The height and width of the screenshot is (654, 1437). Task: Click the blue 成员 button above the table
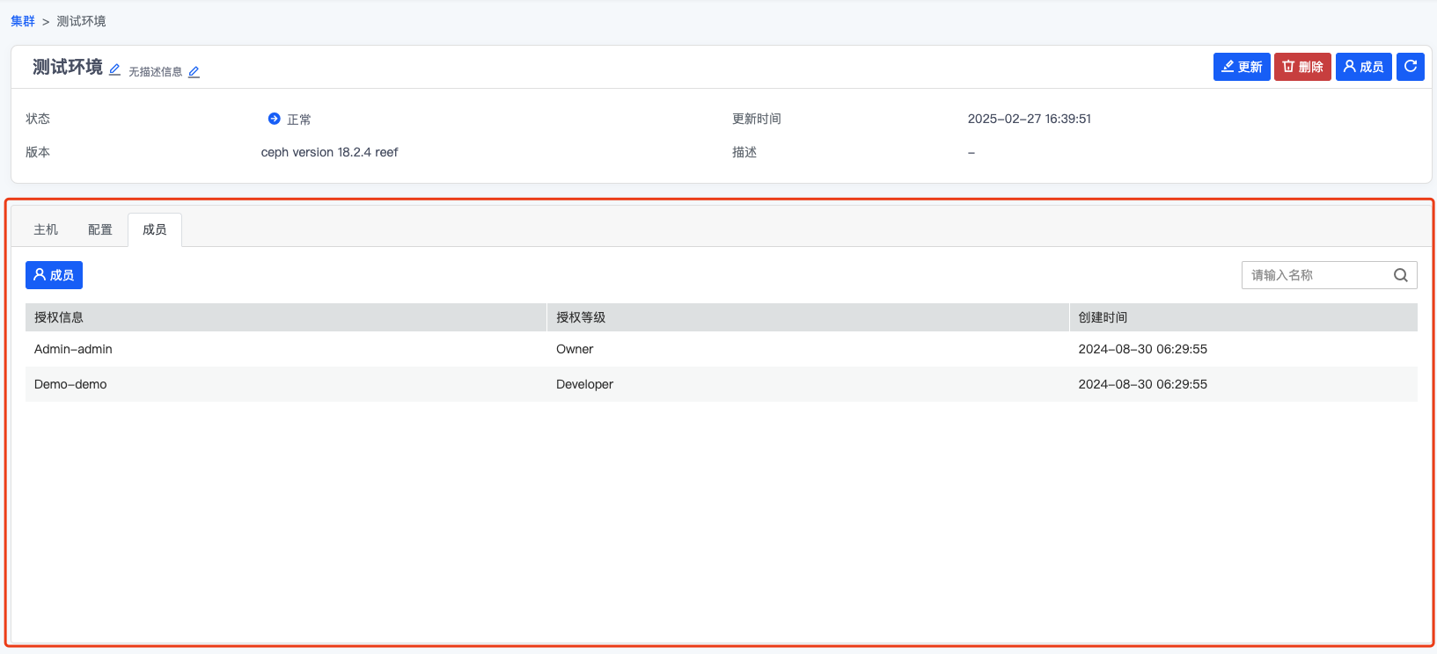54,275
